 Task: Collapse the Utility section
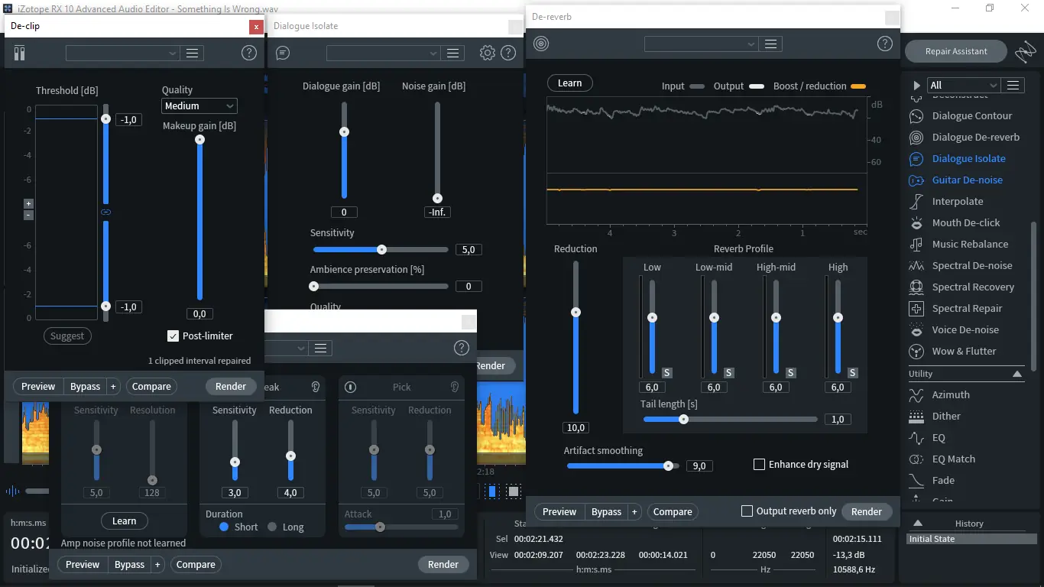click(1017, 374)
